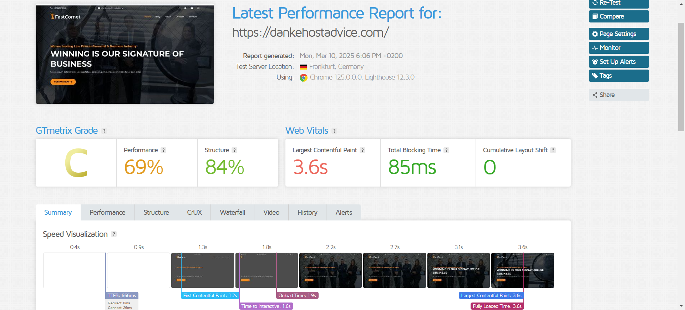Click the TTFB: 666ms marker

[x=122, y=296]
